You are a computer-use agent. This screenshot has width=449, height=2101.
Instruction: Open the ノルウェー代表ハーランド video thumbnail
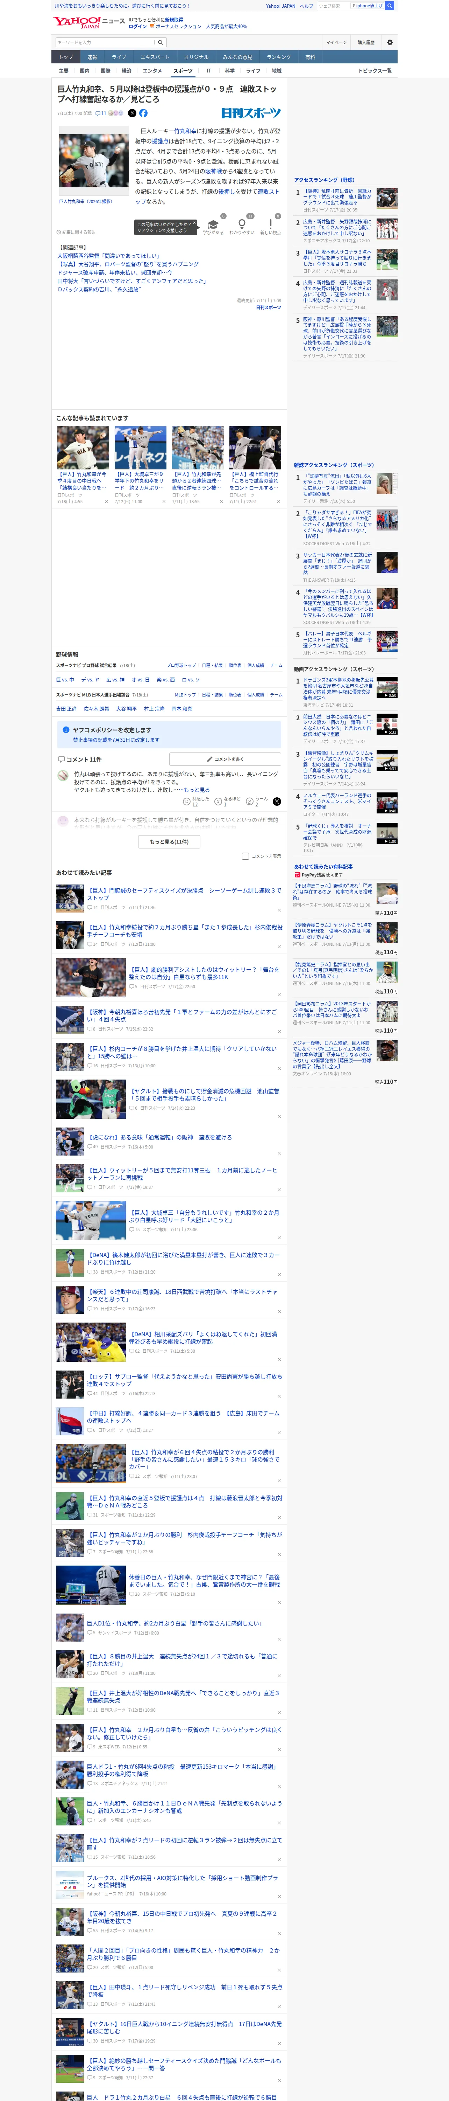pos(387,803)
